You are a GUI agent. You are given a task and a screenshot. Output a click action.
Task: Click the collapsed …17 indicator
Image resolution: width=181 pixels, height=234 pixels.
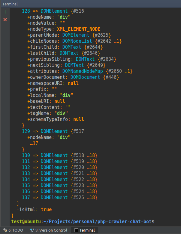click(34, 143)
